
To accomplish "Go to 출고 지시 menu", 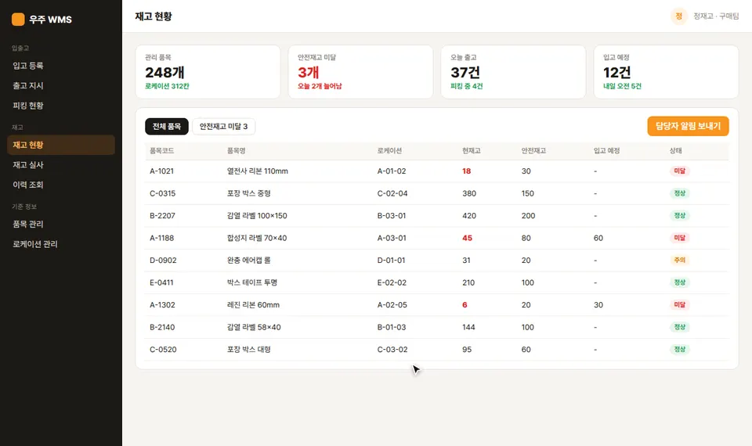I will [x=61, y=86].
